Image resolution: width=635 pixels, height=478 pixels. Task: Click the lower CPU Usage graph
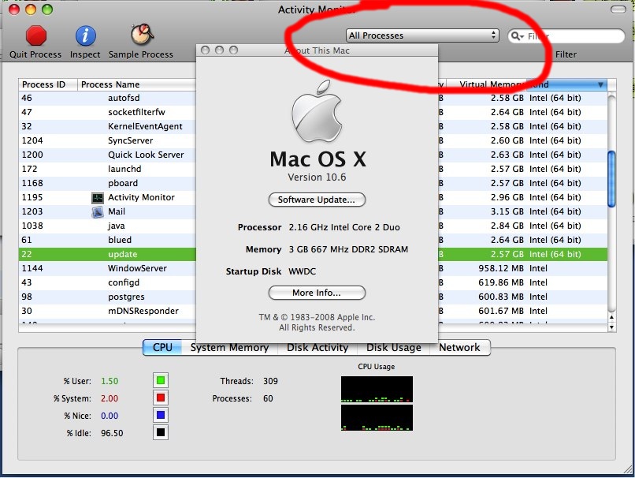point(377,417)
